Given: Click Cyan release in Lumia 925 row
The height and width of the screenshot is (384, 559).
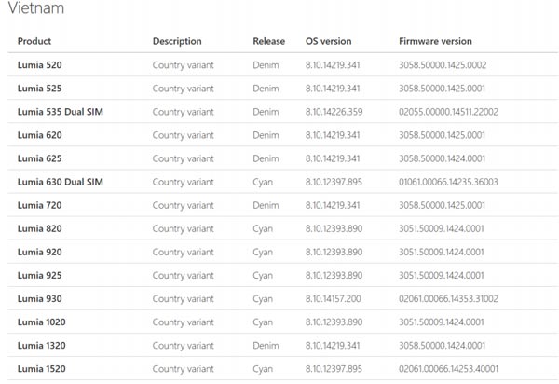Looking at the screenshot, I should (263, 276).
